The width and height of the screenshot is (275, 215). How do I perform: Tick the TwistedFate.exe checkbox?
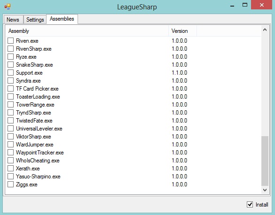[10, 121]
